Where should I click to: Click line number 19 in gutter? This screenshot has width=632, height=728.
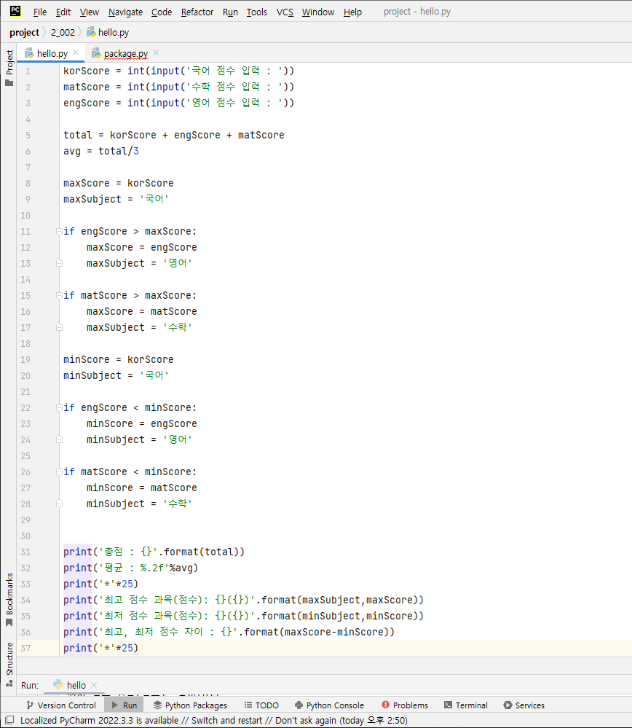tap(25, 359)
